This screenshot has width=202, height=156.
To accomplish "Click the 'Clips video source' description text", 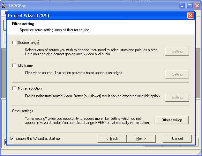I will tap(74, 73).
